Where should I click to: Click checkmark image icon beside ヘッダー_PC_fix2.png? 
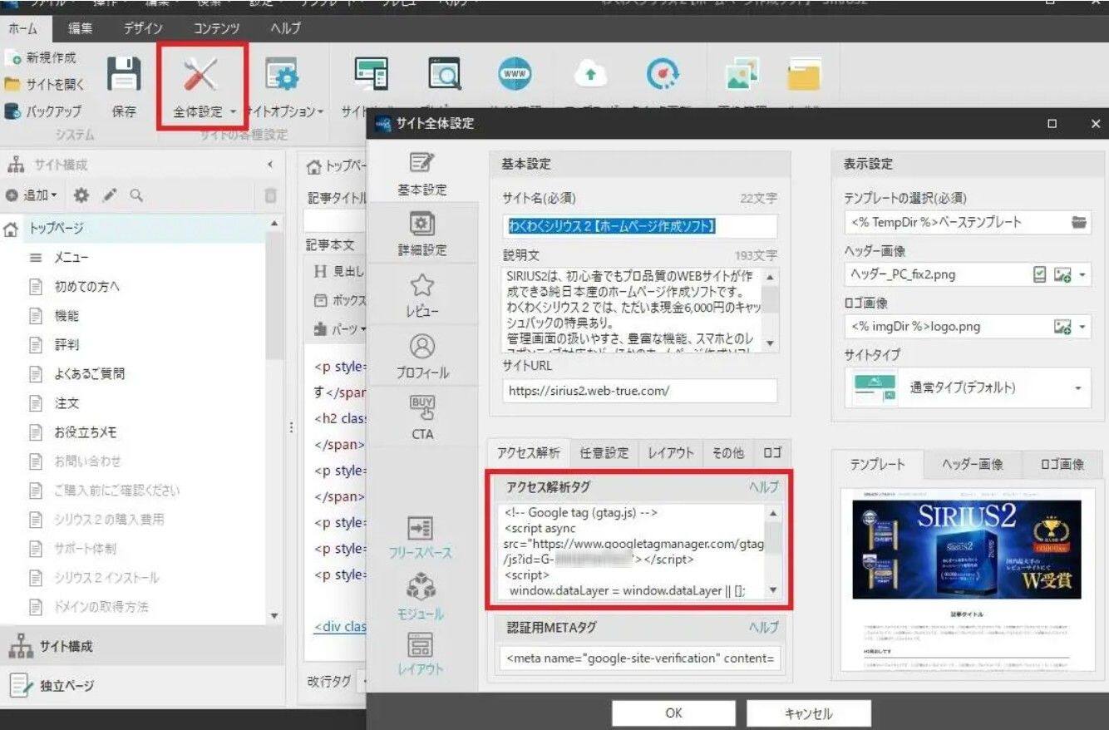[x=1039, y=274]
